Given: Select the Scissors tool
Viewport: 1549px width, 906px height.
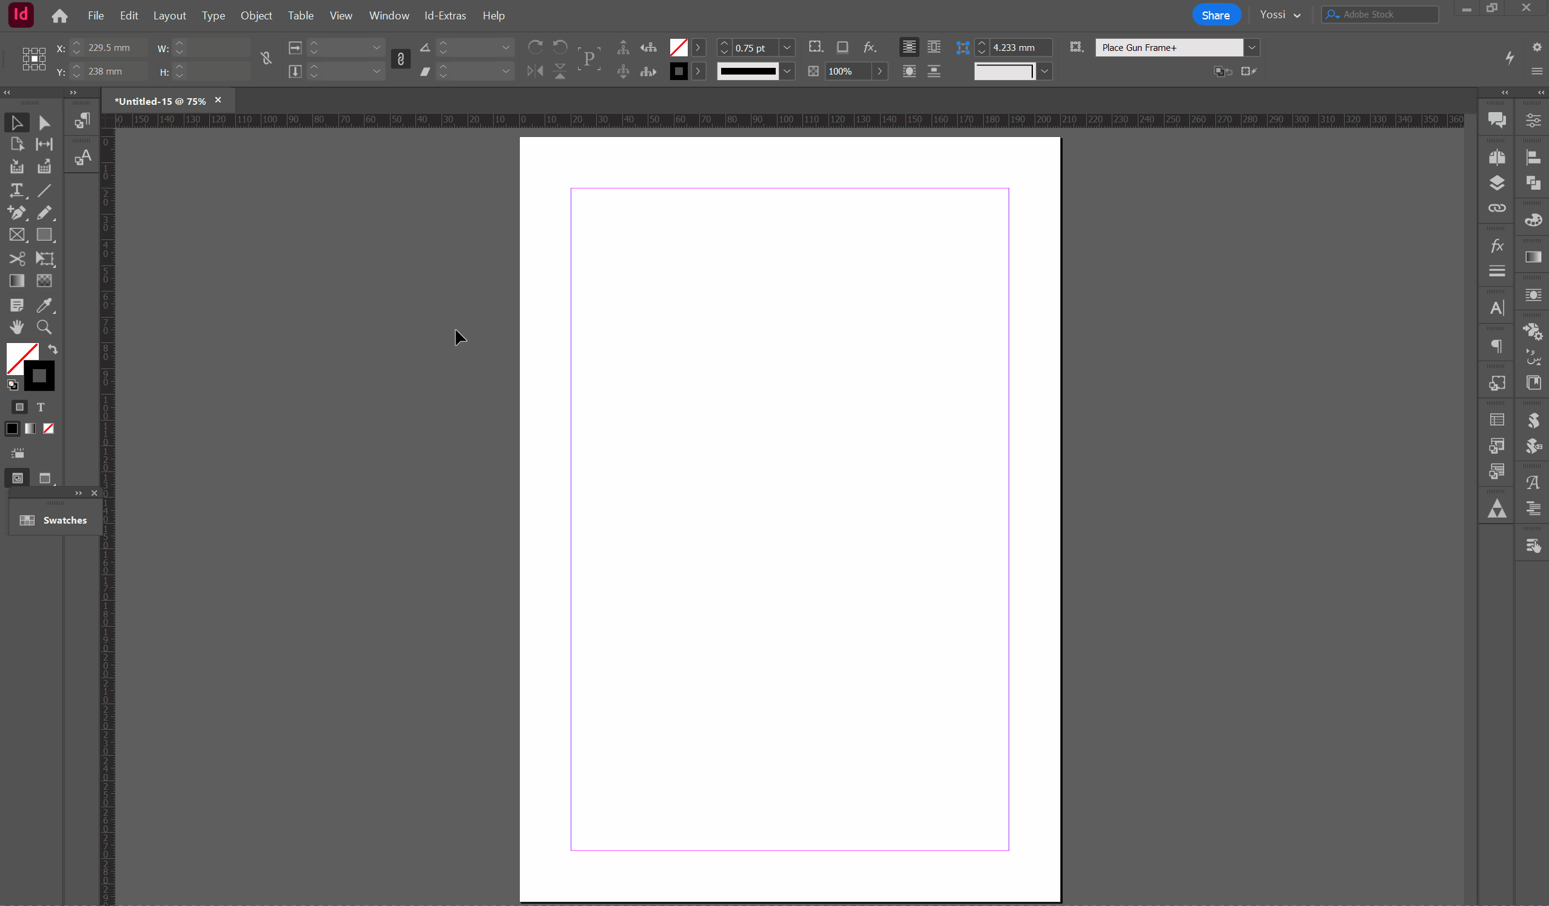Looking at the screenshot, I should pyautogui.click(x=16, y=259).
